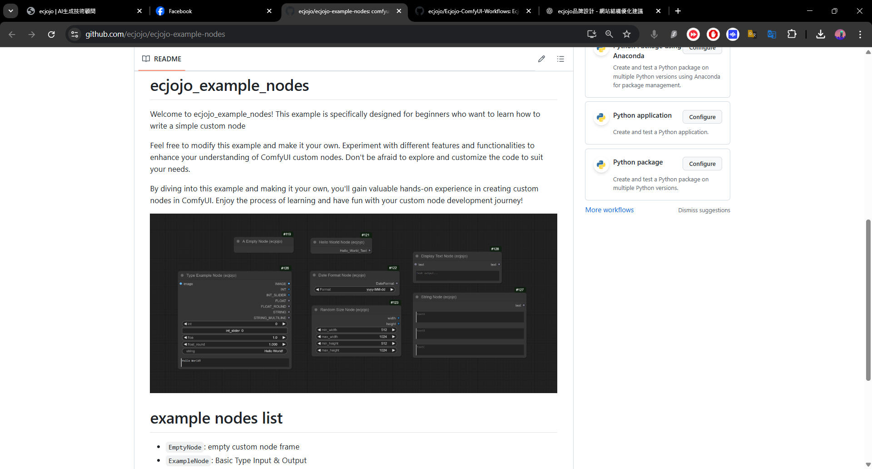Click the blue waveform extension icon
872x469 pixels.
[x=733, y=34]
